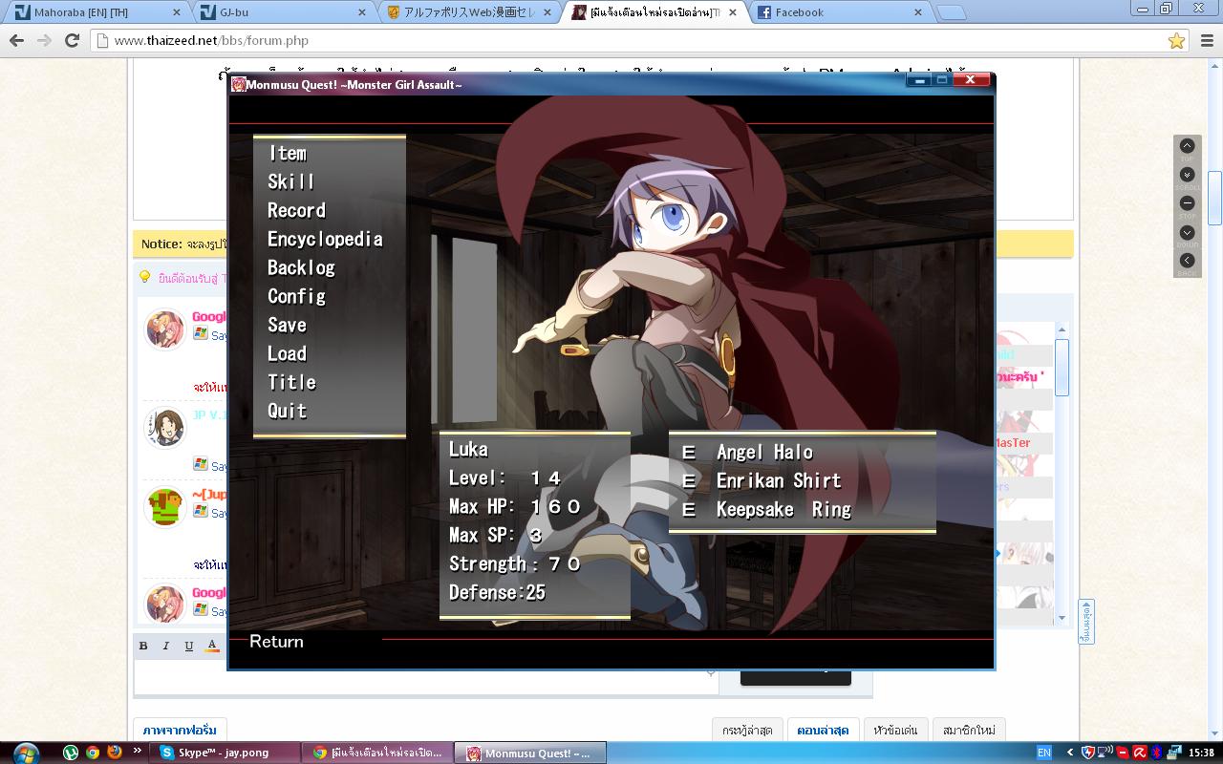The height and width of the screenshot is (764, 1223).
Task: Reload the page in Chrome
Action: 72,40
